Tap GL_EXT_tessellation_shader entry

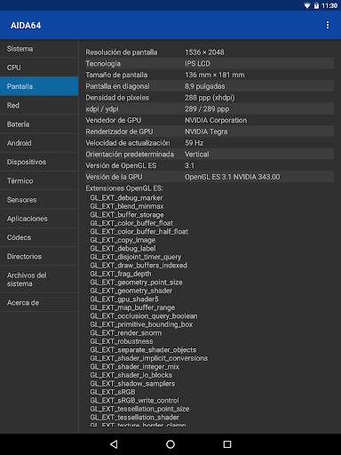pyautogui.click(x=135, y=417)
